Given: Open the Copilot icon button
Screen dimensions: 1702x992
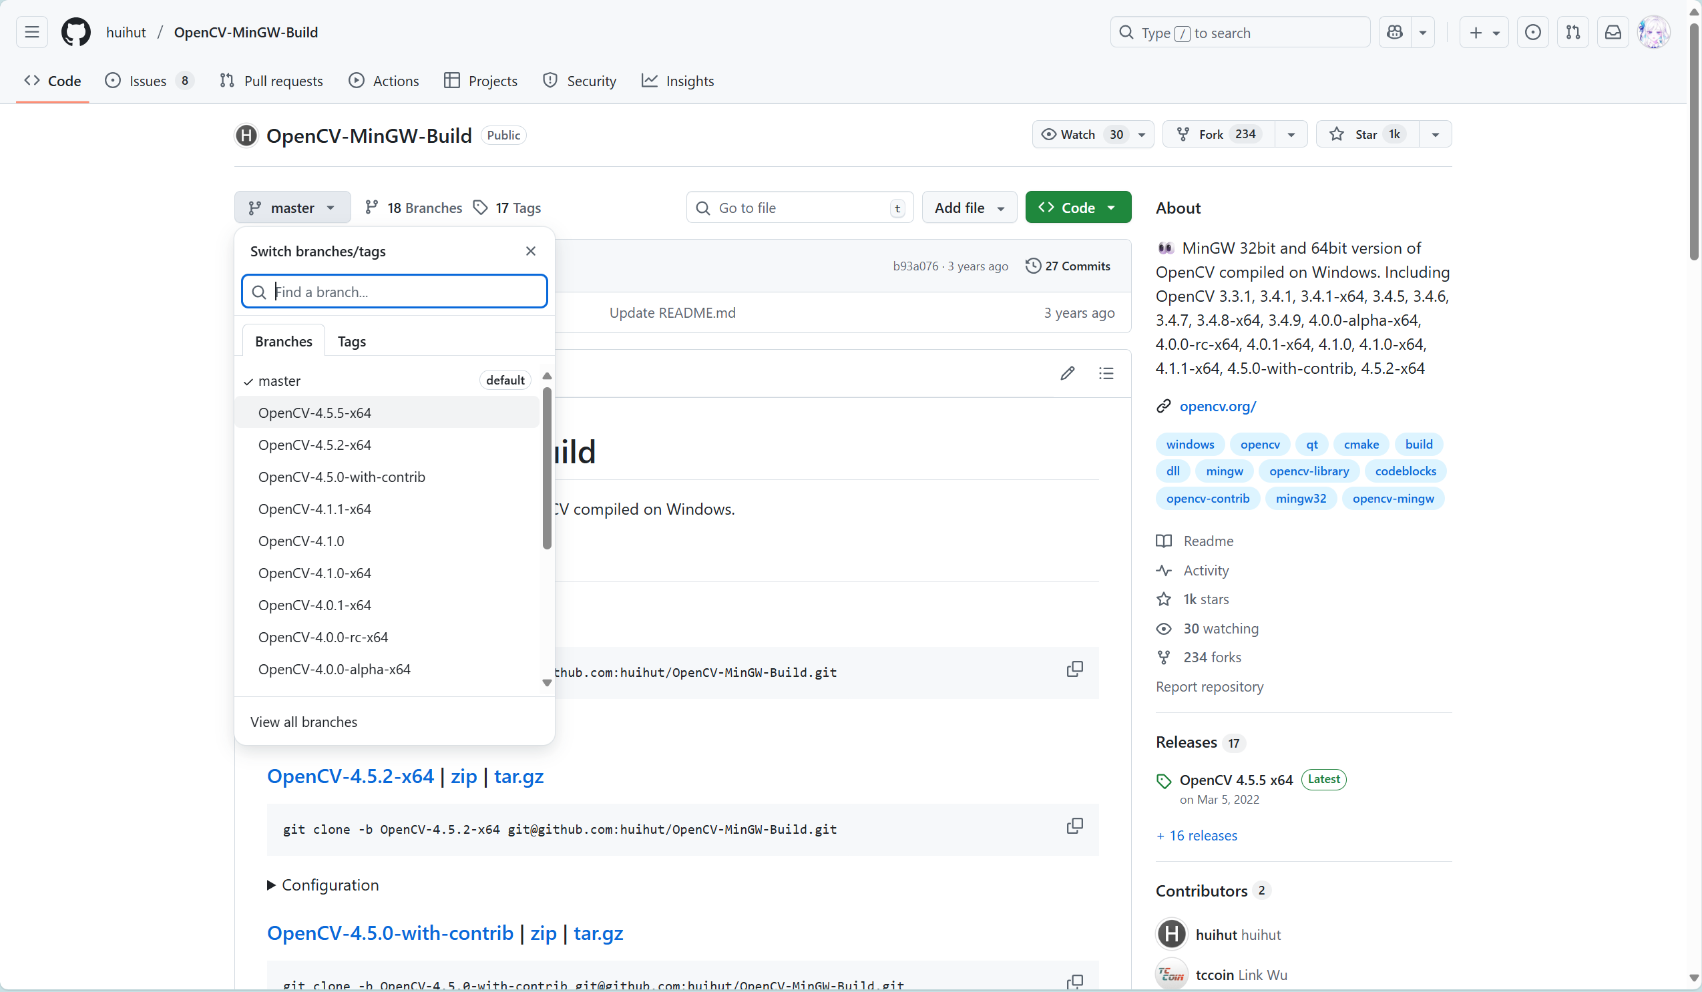Looking at the screenshot, I should [1395, 33].
